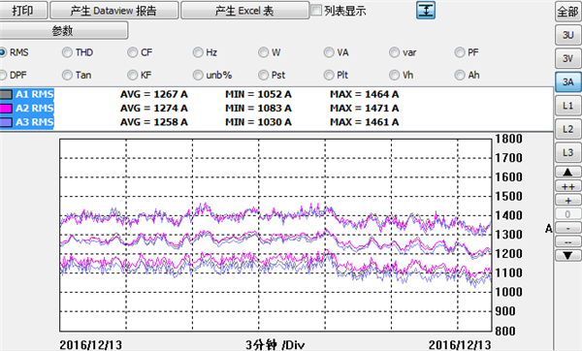This screenshot has width=582, height=351.
Task: Click the 产生 Excel 表 button
Action: pyautogui.click(x=244, y=11)
